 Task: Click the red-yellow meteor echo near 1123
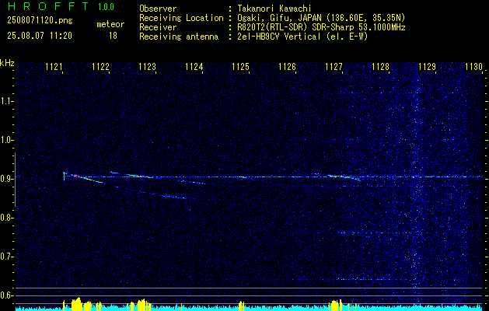point(140,176)
